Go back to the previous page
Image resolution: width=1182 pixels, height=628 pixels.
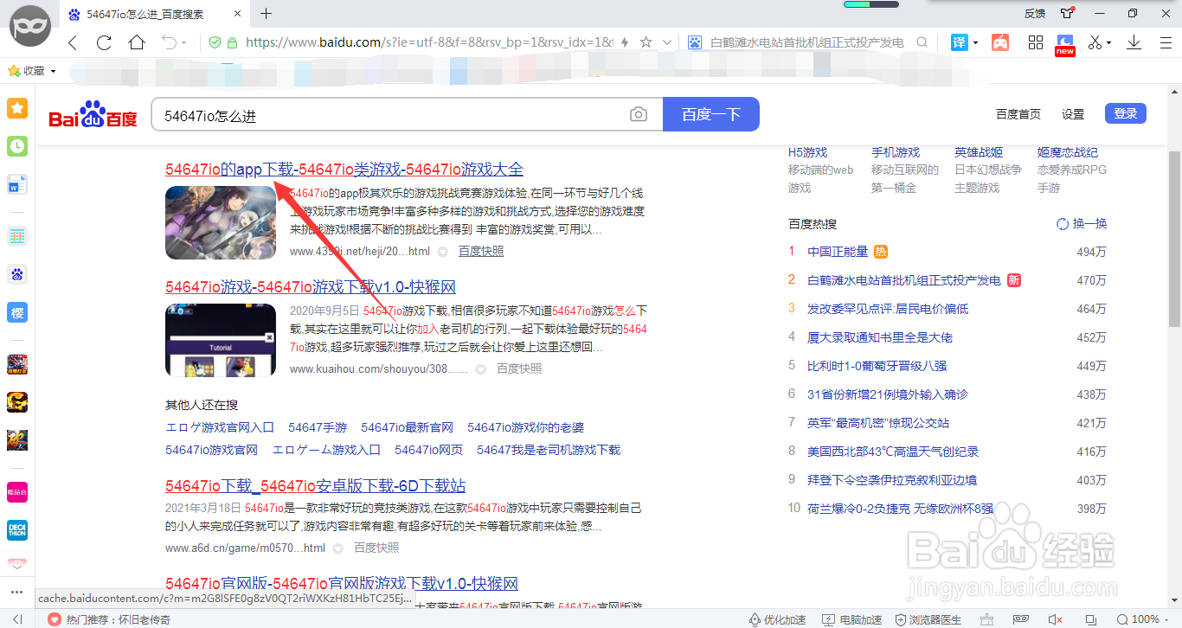(73, 42)
